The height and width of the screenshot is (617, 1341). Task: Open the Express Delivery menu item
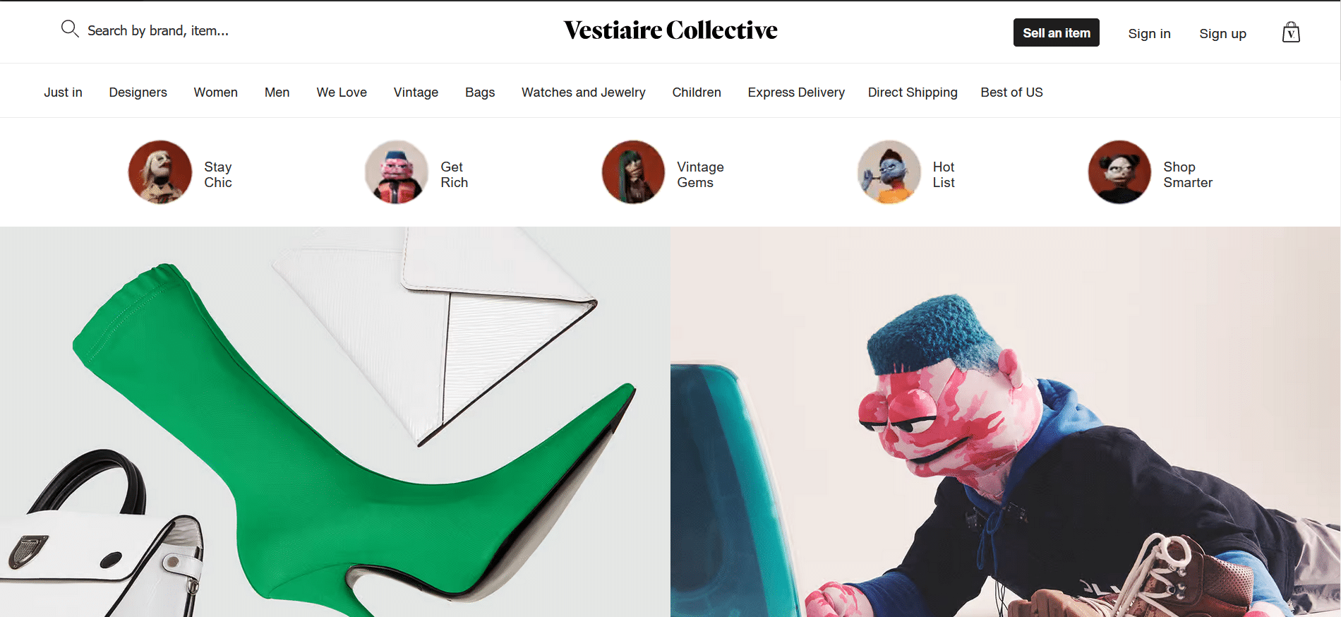796,92
